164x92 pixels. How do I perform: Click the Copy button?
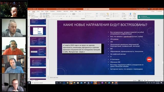pos(33,15)
